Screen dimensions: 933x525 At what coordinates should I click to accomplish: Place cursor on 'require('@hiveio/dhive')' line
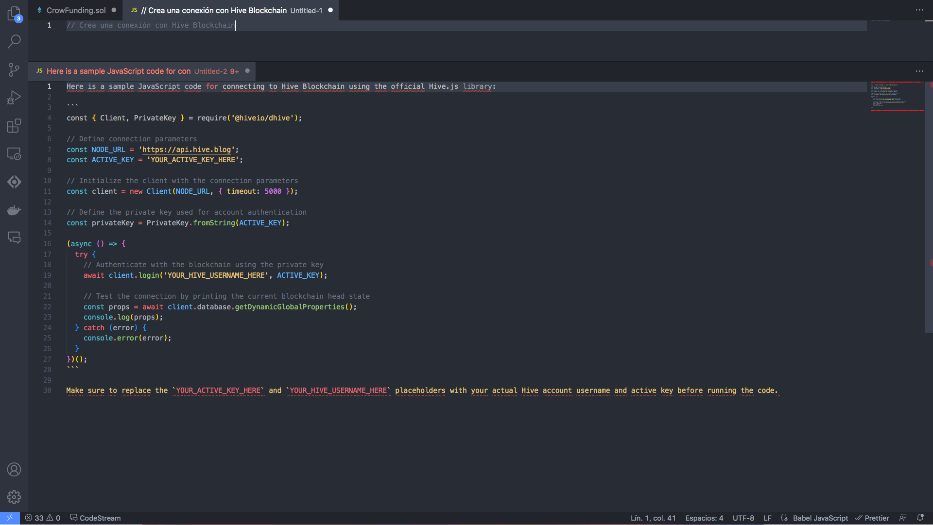point(184,118)
